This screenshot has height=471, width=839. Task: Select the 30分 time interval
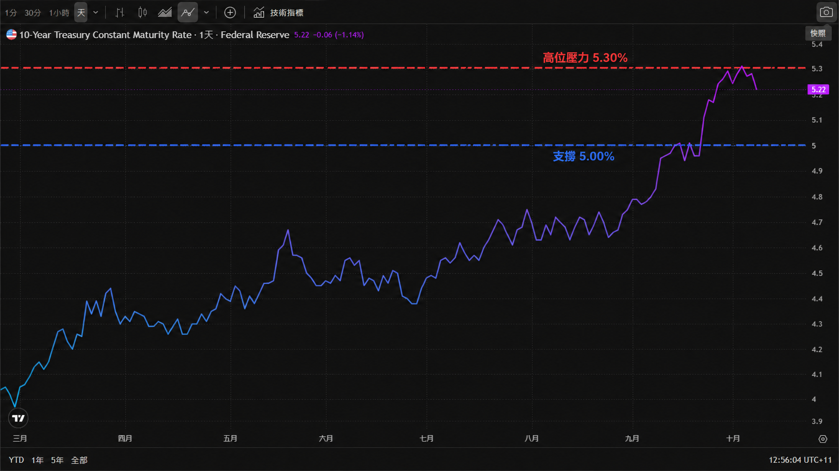click(33, 13)
